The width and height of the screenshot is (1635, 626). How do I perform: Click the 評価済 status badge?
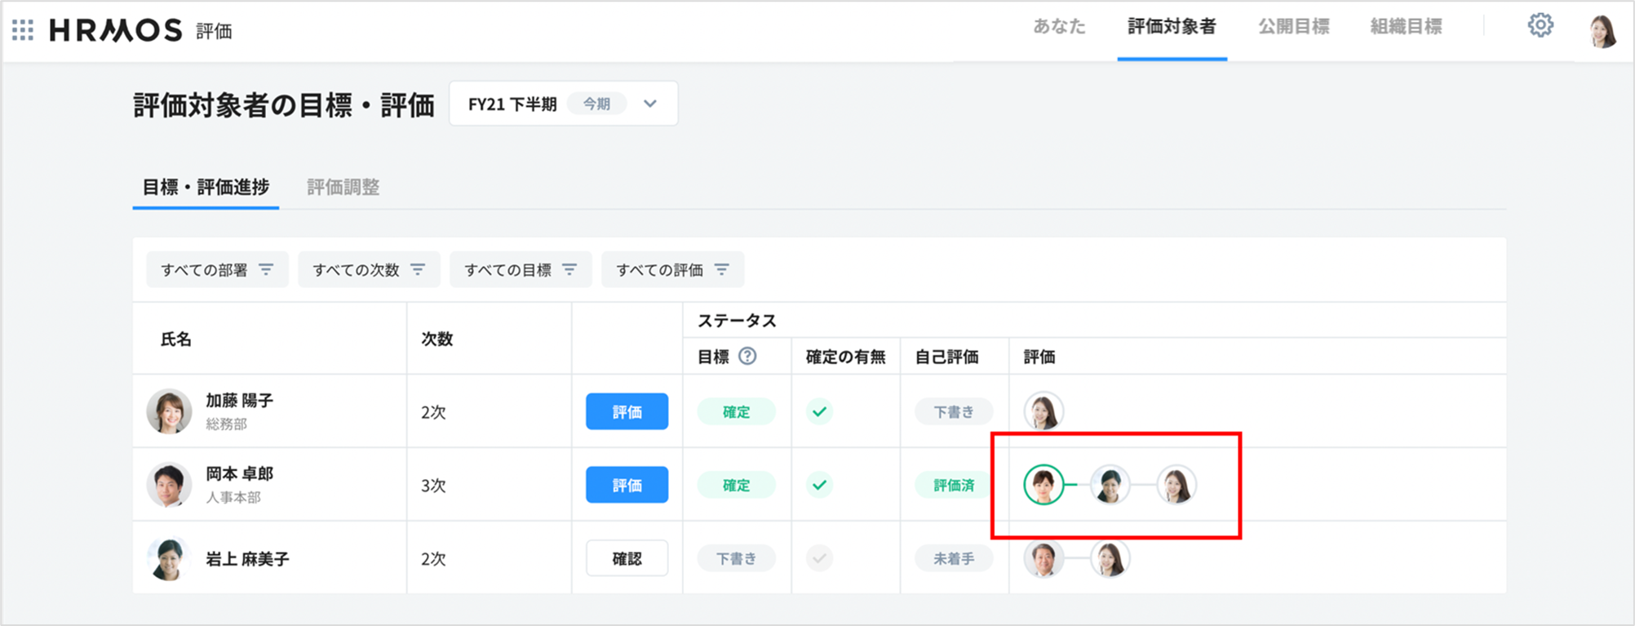pyautogui.click(x=953, y=486)
